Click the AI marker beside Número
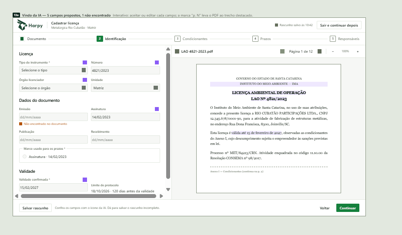Image resolution: width=402 pixels, height=235 pixels. (157, 62)
